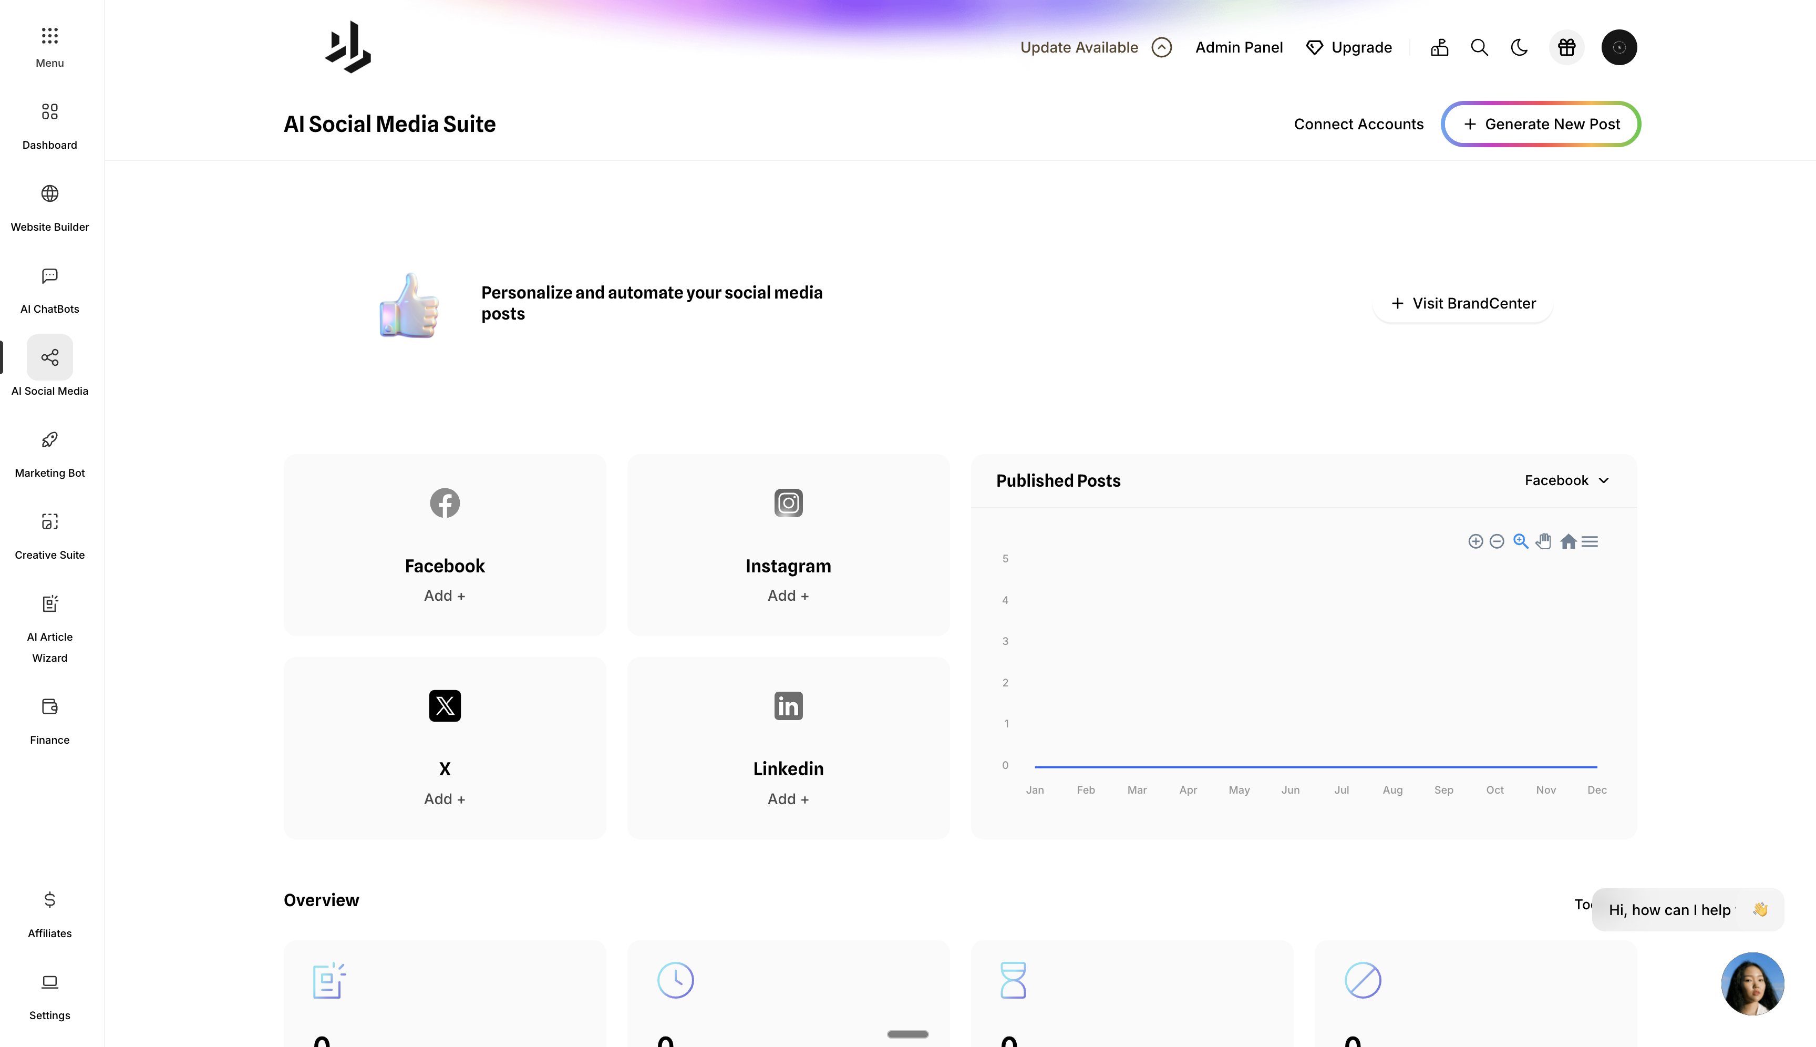
Task: Toggle selection zoom on the chart
Action: pos(1521,541)
